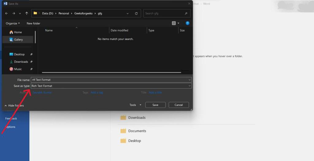Image resolution: width=314 pixels, height=161 pixels.
Task: Expand the address bar history dropdown
Action: (x=128, y=13)
